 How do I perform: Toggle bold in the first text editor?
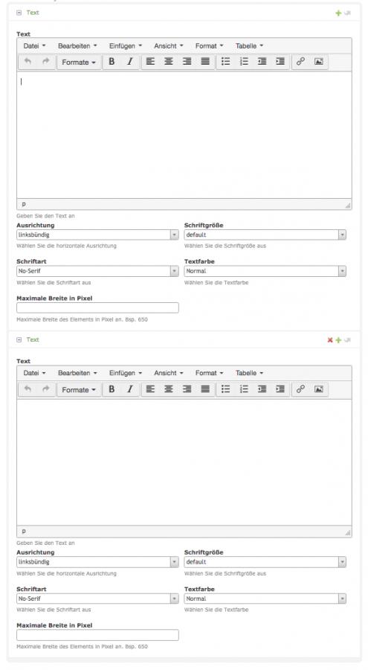point(112,62)
